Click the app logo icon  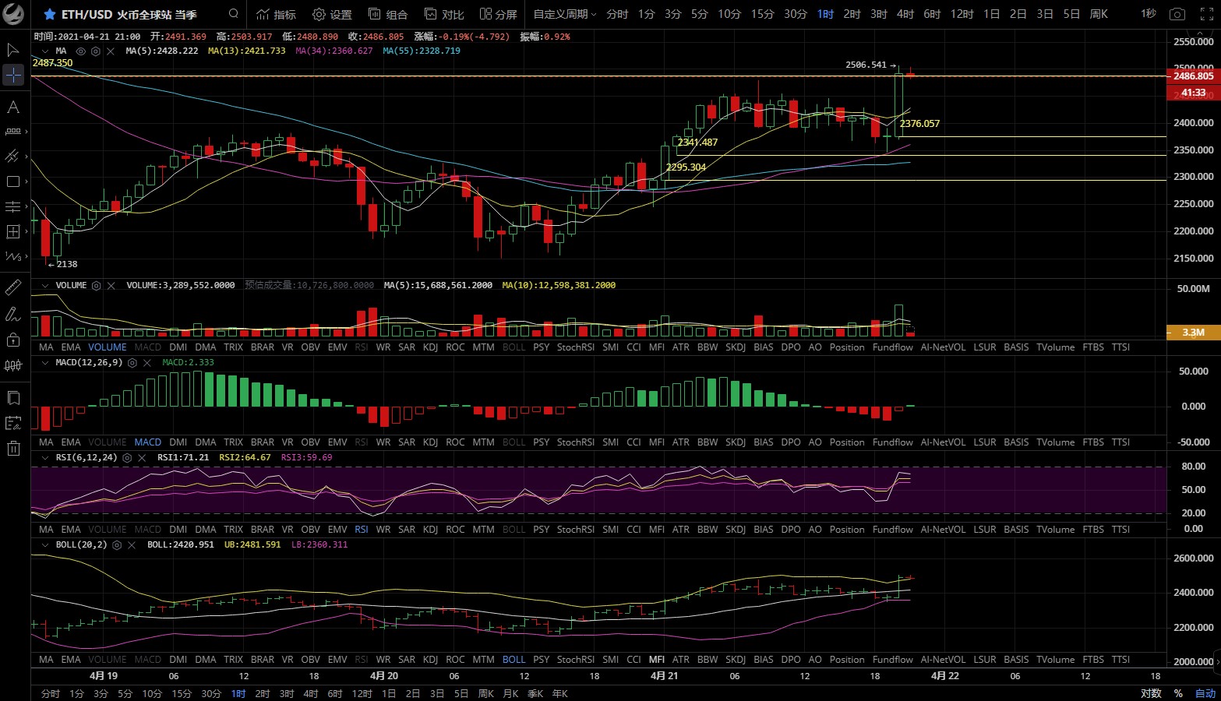(x=13, y=14)
